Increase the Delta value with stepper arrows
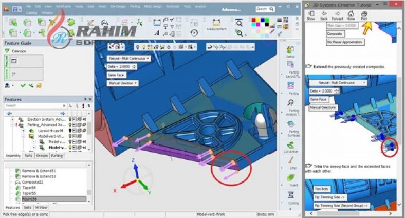The width and height of the screenshot is (405, 218). click(x=134, y=65)
